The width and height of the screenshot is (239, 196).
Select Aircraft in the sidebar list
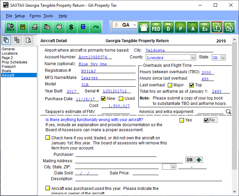(19, 75)
